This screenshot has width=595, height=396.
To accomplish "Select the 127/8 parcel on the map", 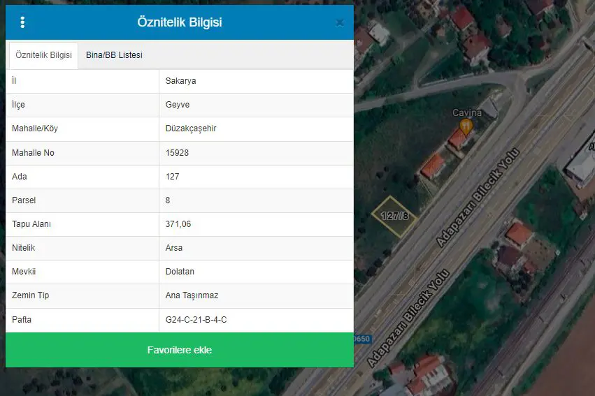I will (x=394, y=217).
